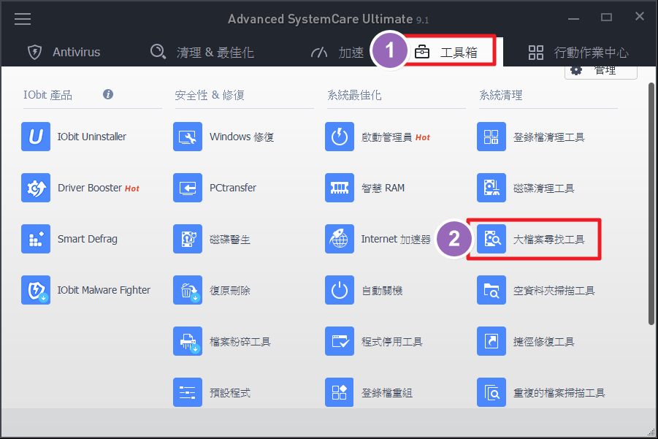The height and width of the screenshot is (439, 658).
Task: Open the 大檔案尋找工具 large file finder
Action: (x=491, y=240)
